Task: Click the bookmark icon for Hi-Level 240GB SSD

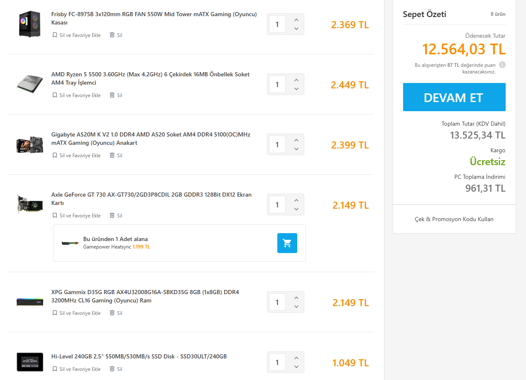Action: pos(54,369)
